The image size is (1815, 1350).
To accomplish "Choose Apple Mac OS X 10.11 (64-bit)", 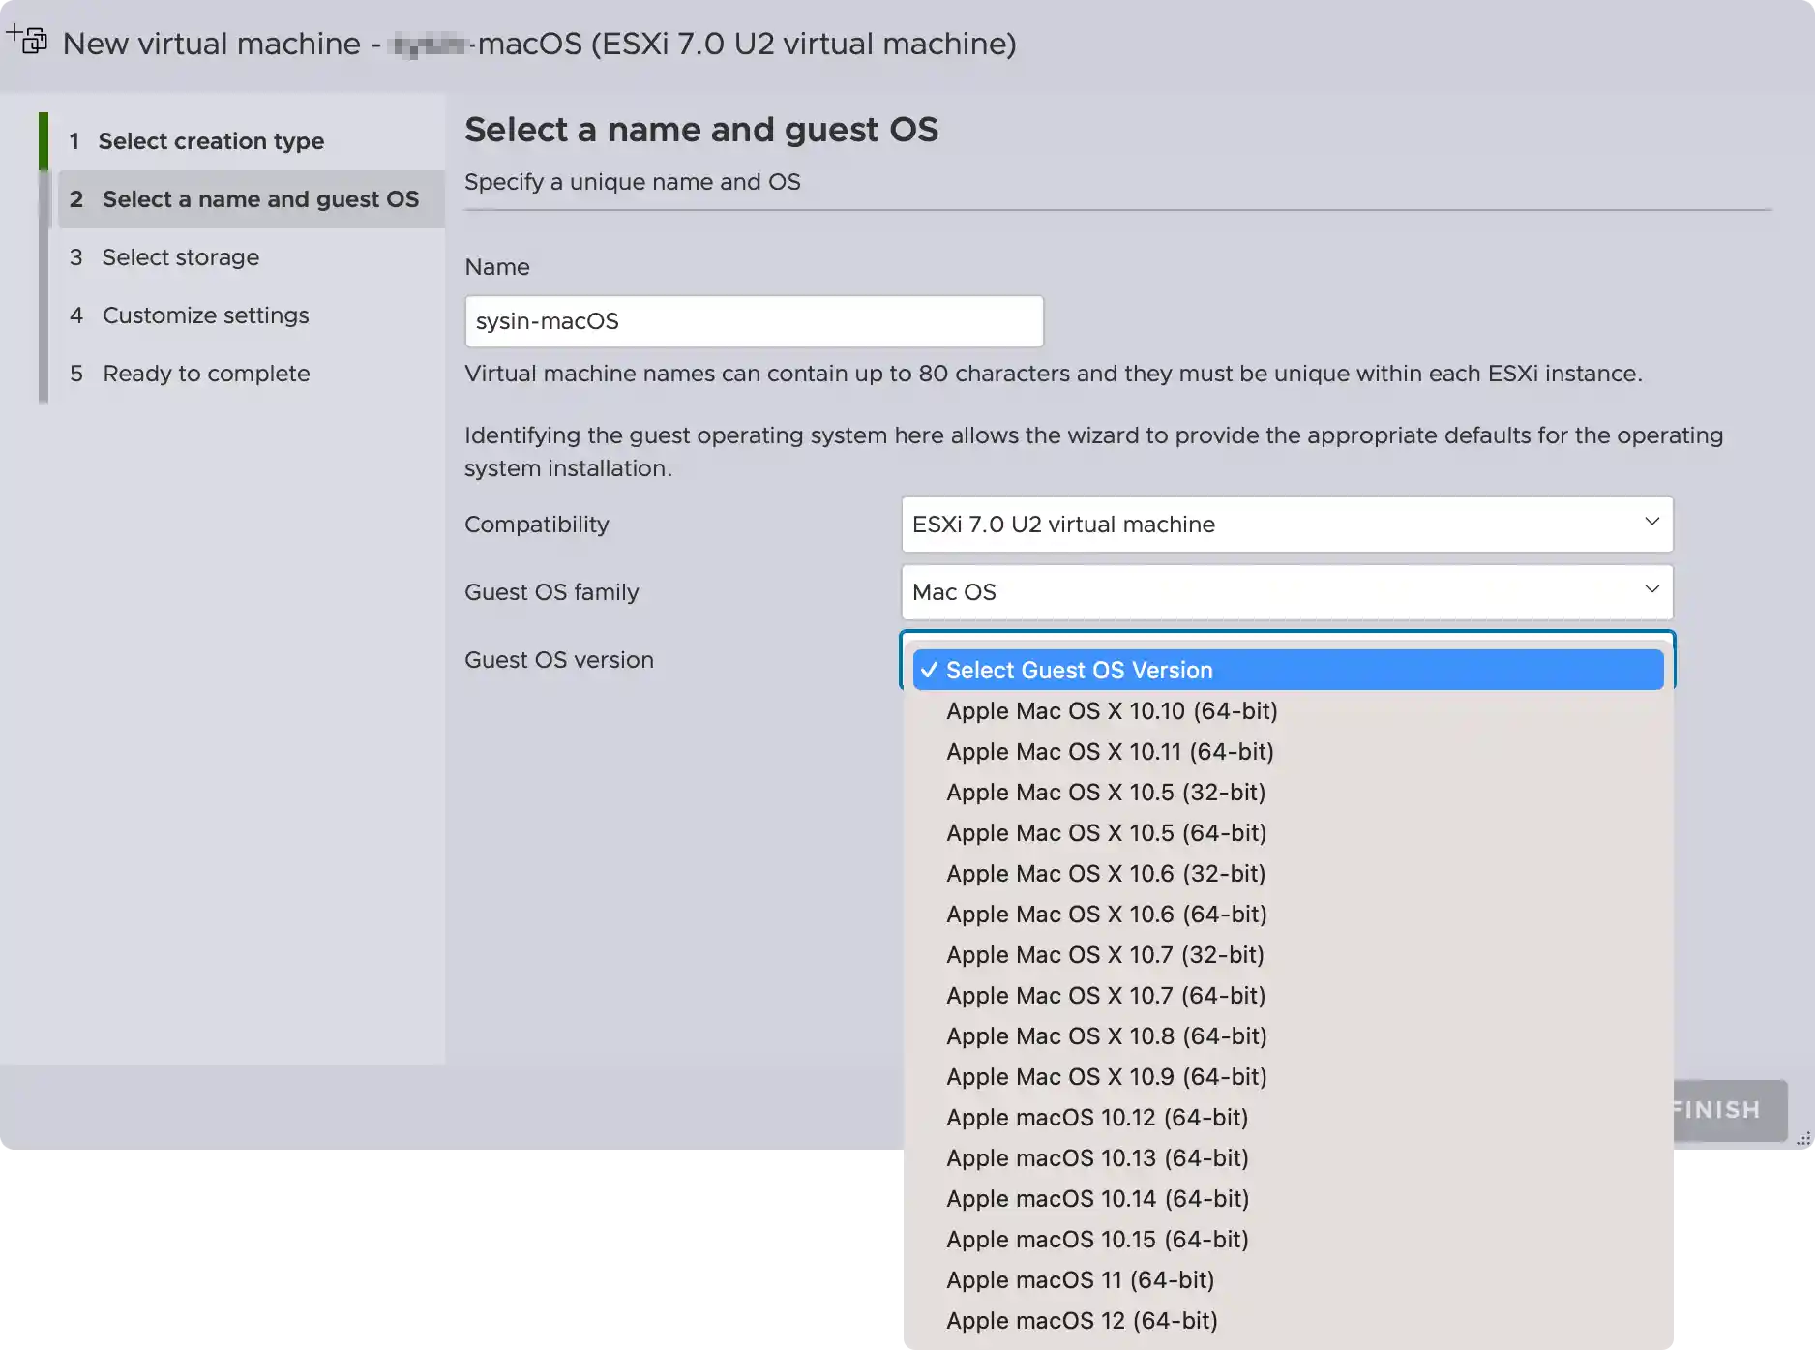I will pos(1288,752).
